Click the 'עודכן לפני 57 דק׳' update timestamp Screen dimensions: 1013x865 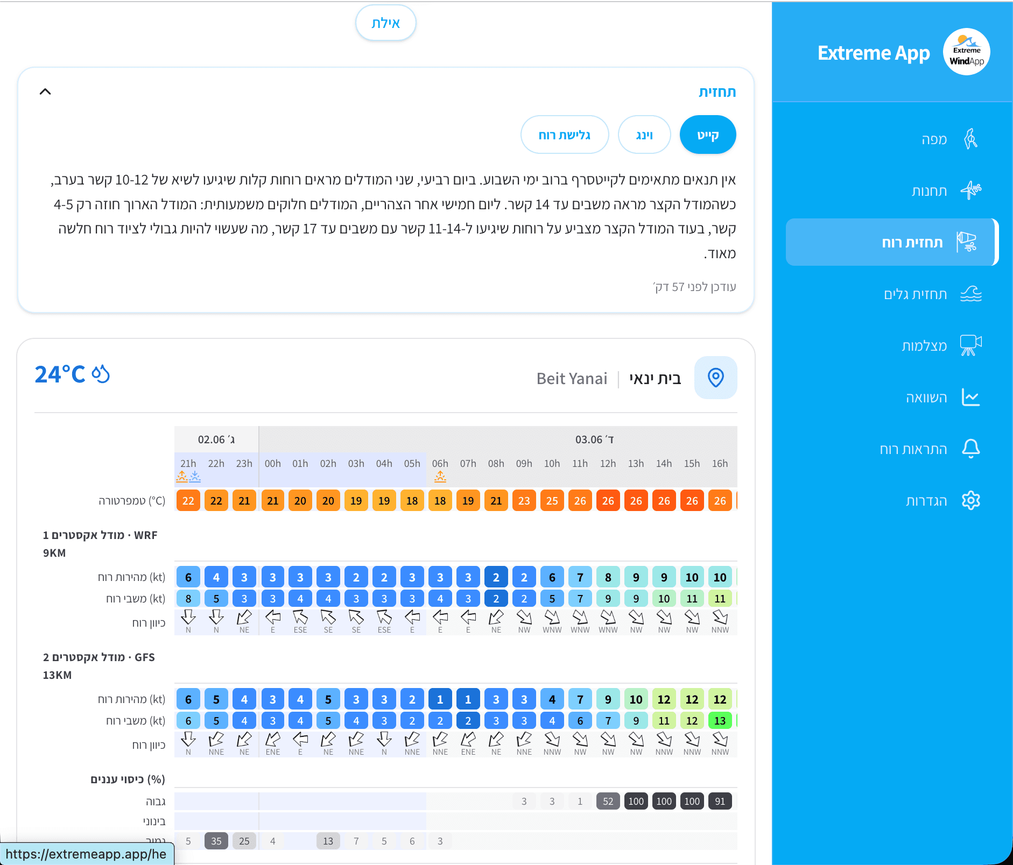pos(694,287)
